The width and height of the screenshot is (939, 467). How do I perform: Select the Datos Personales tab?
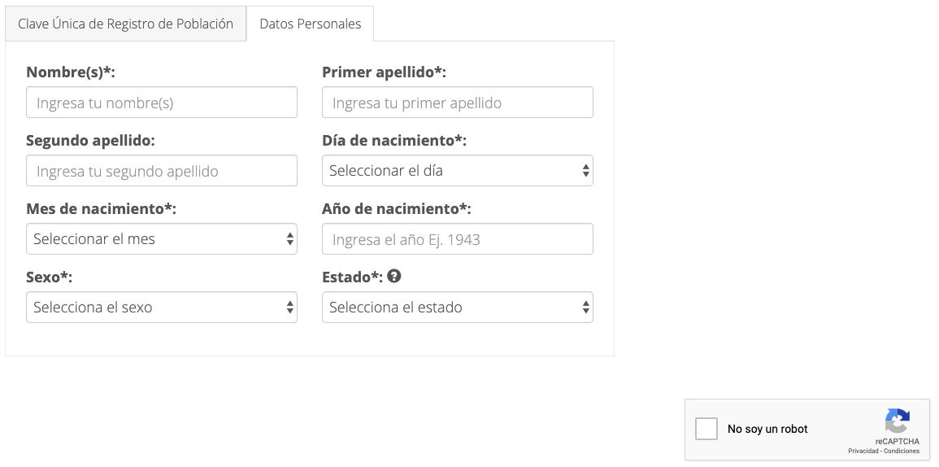pos(310,24)
